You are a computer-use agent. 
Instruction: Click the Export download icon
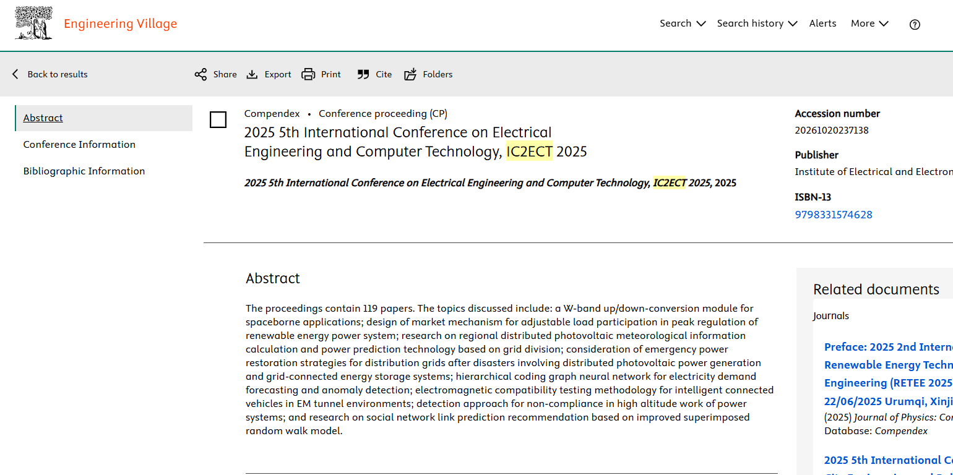point(252,74)
